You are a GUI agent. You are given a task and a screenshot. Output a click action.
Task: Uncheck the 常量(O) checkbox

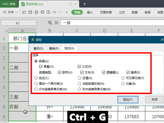(41, 66)
